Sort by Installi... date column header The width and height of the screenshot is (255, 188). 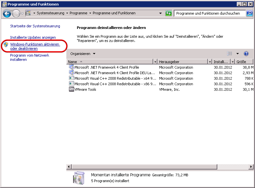[x=221, y=62]
